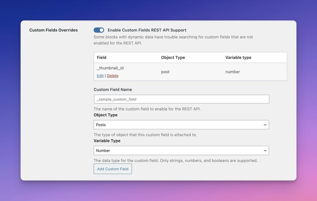The height and width of the screenshot is (201, 317).
Task: Open the Object Type dropdown
Action: click(x=181, y=125)
